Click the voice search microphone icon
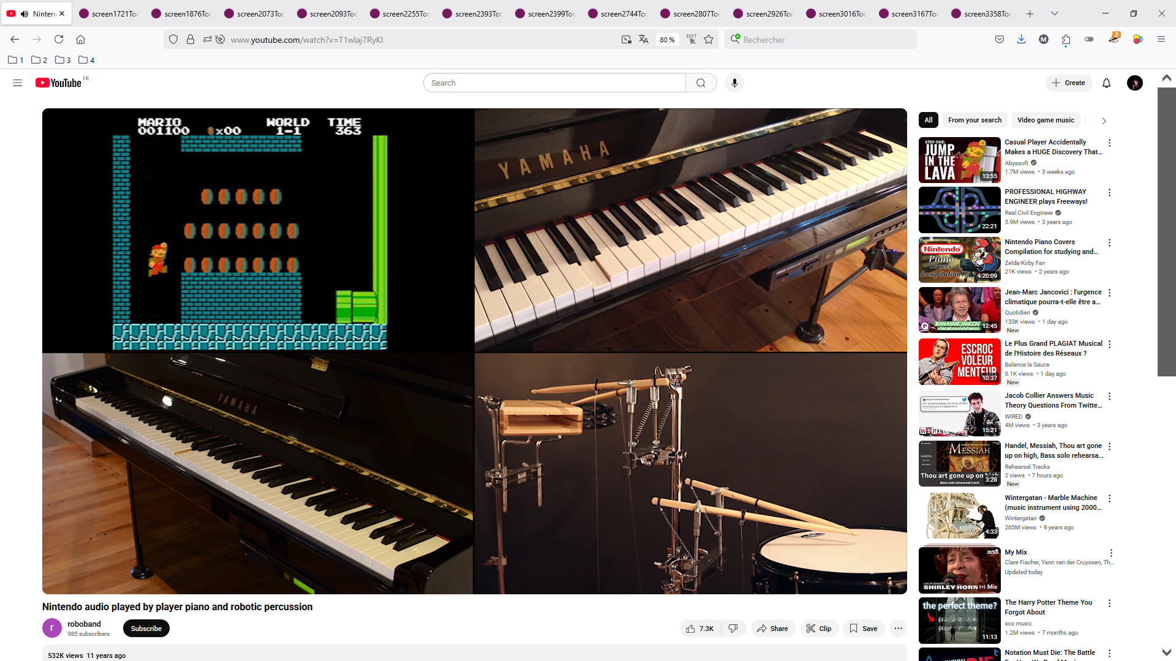The image size is (1176, 661). [734, 83]
